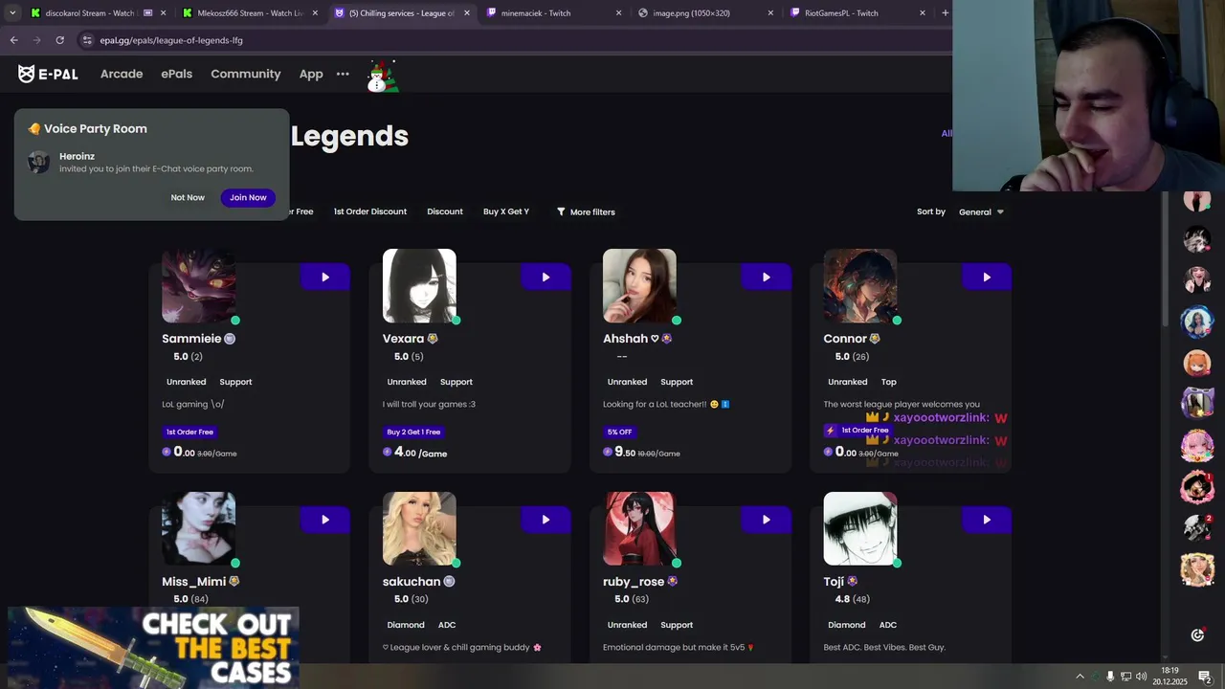Click the page vertical scrollbar
Viewport: 1225px width, 689px height.
[x=1165, y=258]
